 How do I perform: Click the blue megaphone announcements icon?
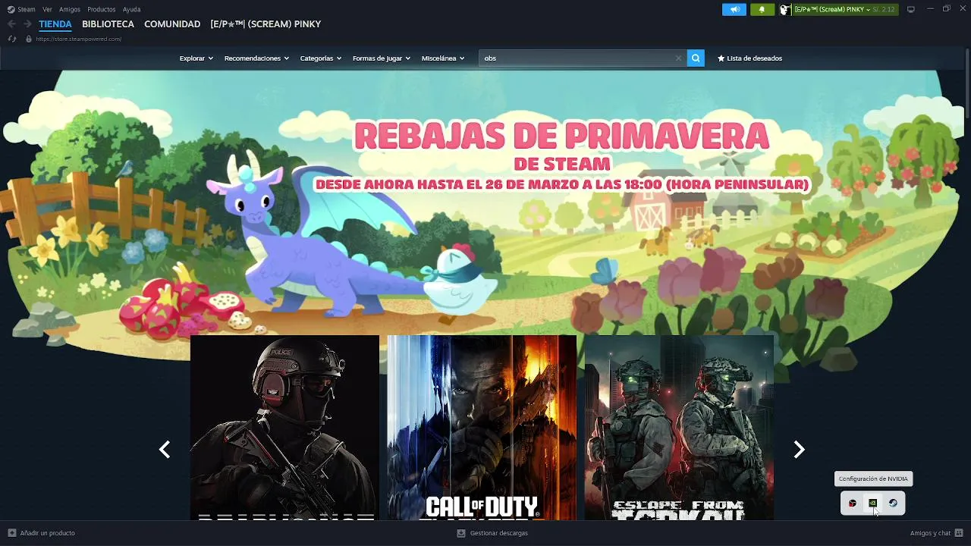734,9
